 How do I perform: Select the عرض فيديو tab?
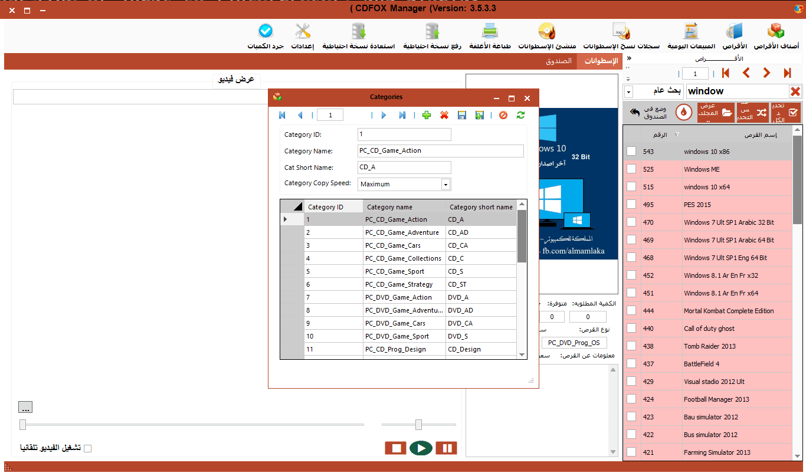pos(236,79)
